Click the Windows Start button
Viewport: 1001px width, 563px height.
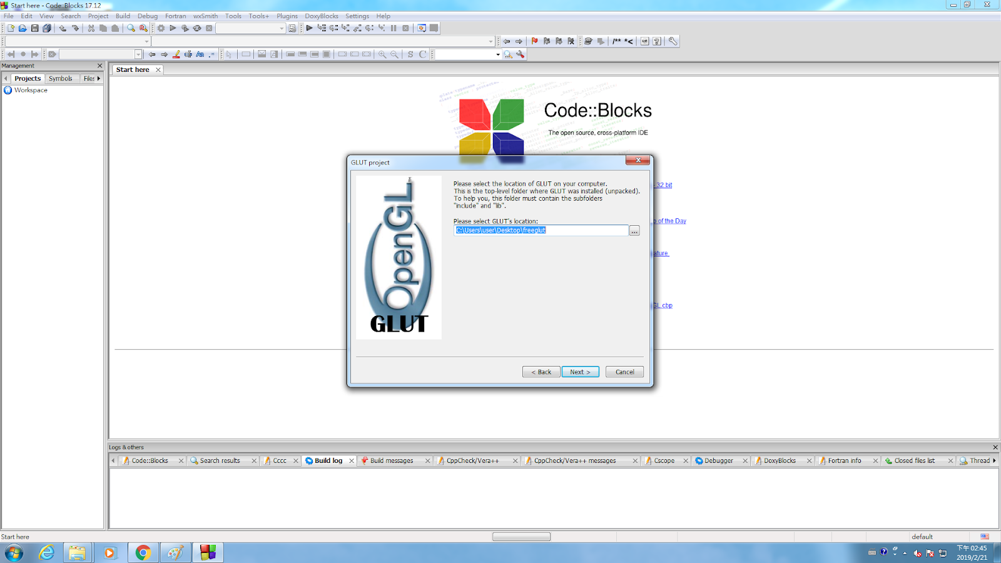14,552
